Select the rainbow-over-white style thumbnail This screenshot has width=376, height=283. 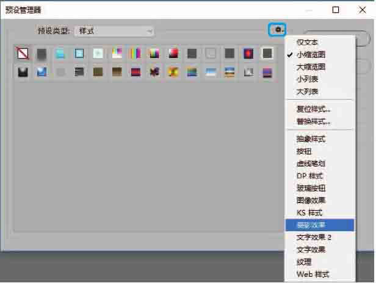pos(117,53)
